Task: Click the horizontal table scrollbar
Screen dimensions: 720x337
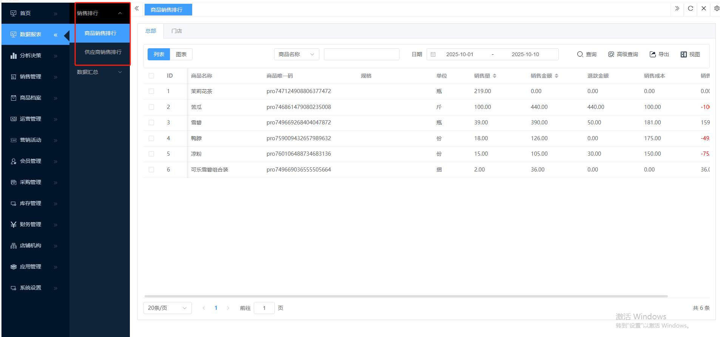Action: click(406, 296)
